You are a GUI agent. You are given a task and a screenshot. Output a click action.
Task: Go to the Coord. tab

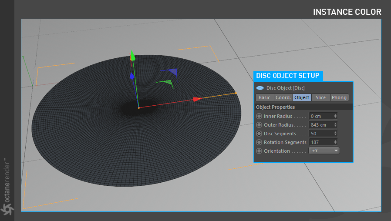click(x=283, y=97)
